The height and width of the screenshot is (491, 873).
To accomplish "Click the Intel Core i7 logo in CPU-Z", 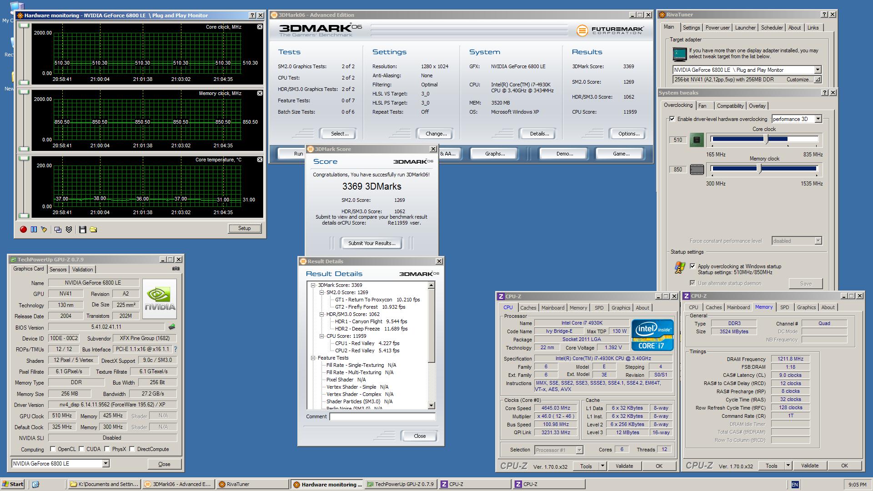I will coord(652,335).
